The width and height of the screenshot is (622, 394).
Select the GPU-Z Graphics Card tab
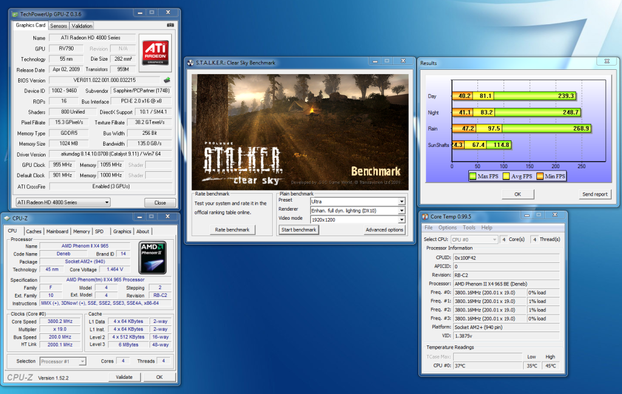pos(30,25)
